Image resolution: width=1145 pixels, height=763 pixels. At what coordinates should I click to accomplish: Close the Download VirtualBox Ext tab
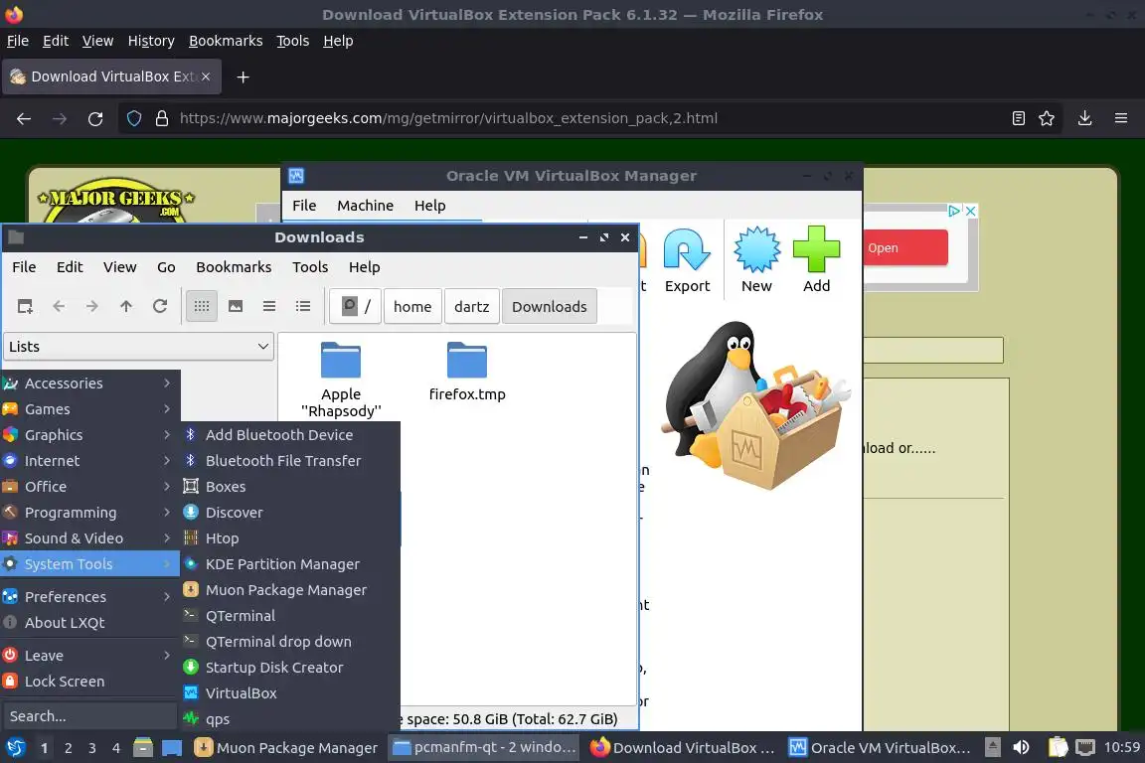pyautogui.click(x=206, y=76)
